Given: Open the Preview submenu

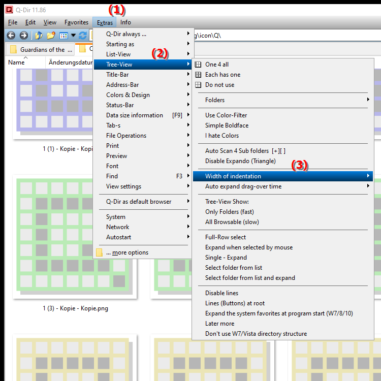Looking at the screenshot, I should coord(143,156).
